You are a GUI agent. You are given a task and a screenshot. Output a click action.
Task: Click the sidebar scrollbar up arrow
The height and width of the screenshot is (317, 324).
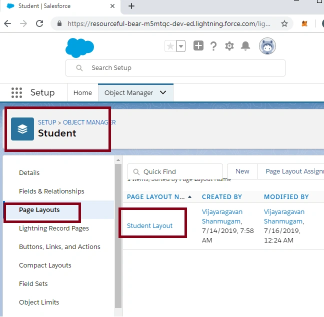[x=118, y=160]
